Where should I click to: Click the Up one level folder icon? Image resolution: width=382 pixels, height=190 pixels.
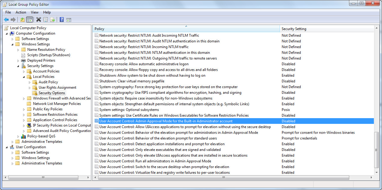click(x=23, y=20)
